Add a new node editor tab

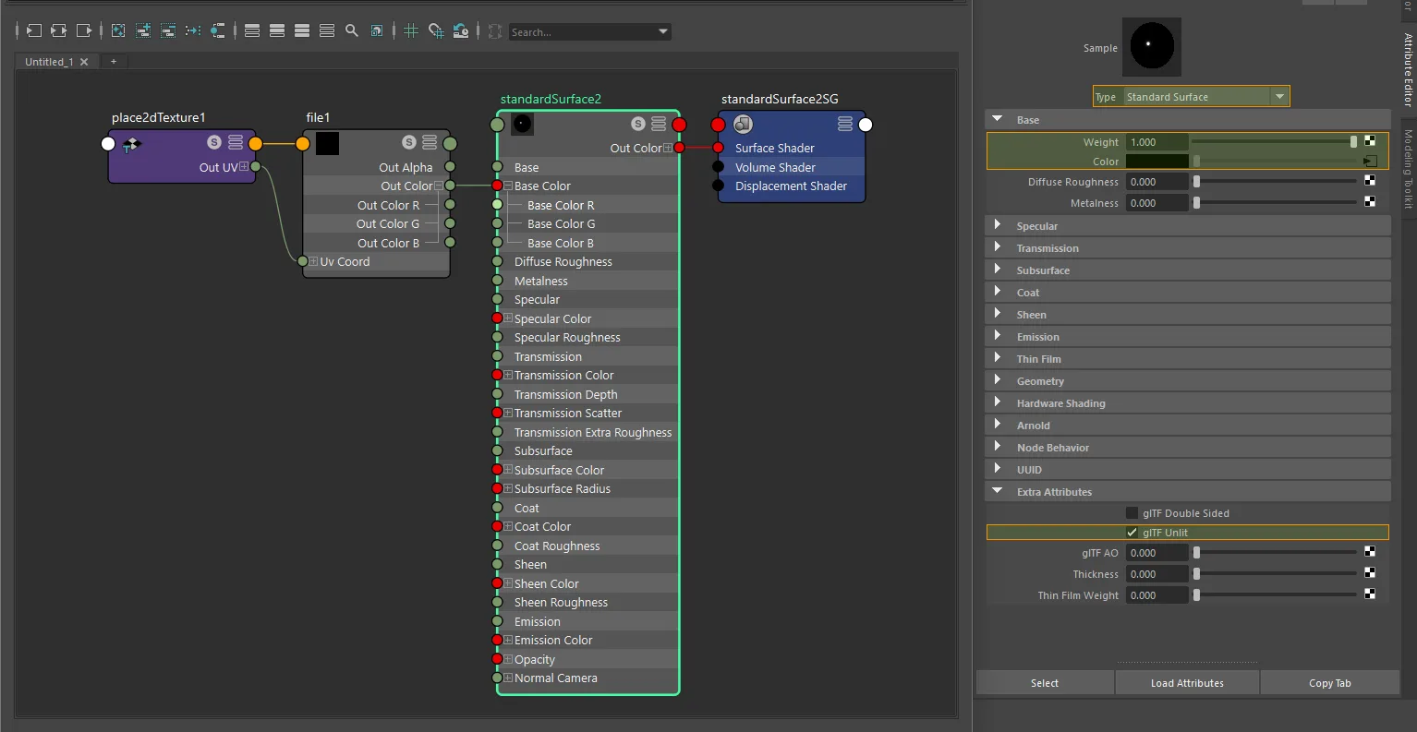coord(114,61)
